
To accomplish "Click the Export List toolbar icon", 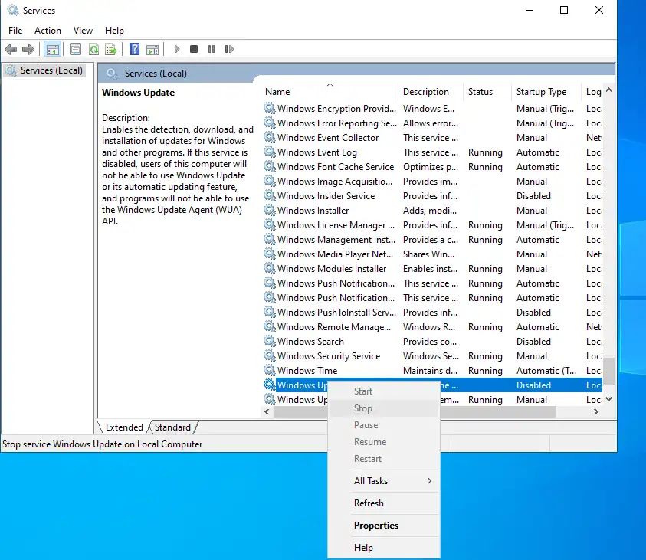I will coord(111,49).
